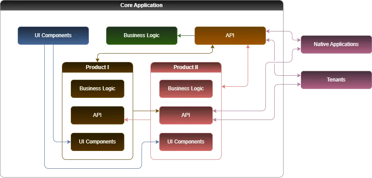Select the API box inside Product I

97,115
